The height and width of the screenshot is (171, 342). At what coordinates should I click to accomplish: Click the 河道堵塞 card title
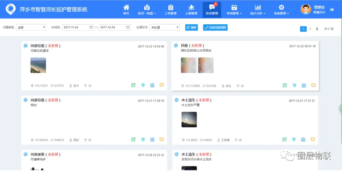37,154
